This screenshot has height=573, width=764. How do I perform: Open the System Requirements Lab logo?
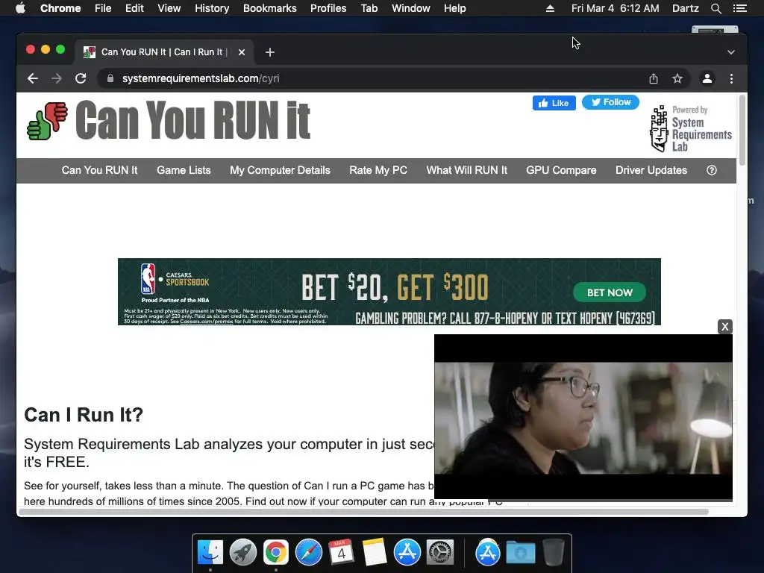(x=691, y=128)
